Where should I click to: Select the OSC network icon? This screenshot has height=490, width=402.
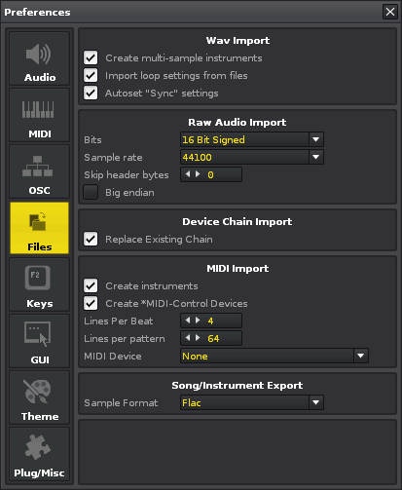pos(38,166)
